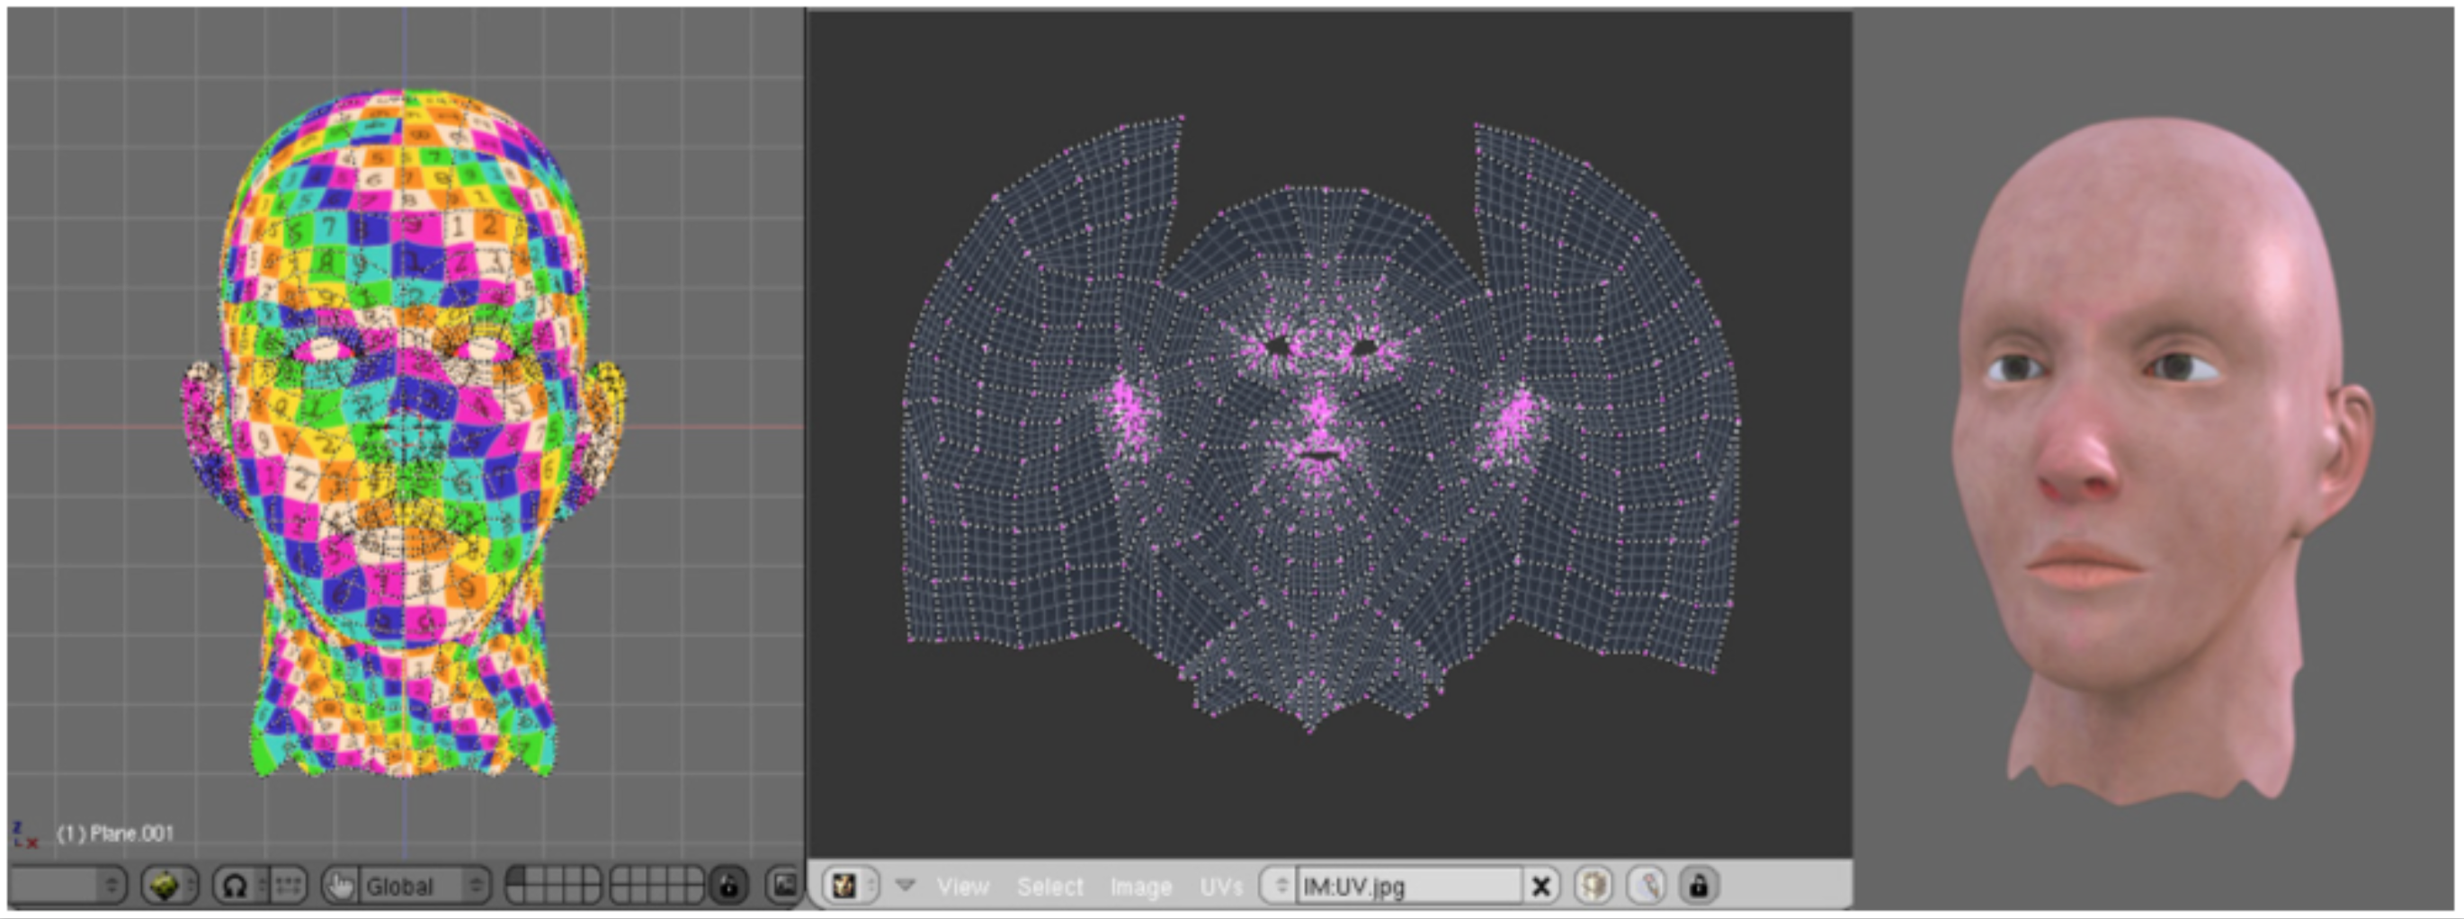
Task: Enable texture painting with the pencil icon
Action: coord(1647,886)
